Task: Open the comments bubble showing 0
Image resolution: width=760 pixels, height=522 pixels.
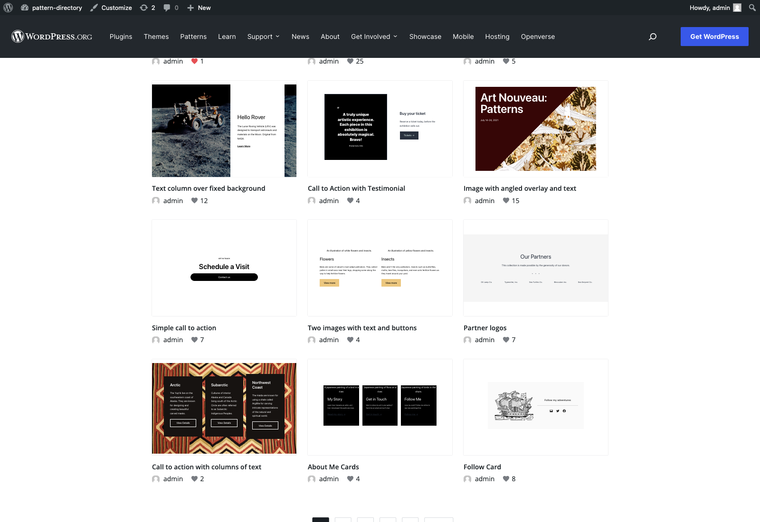Action: tap(171, 8)
